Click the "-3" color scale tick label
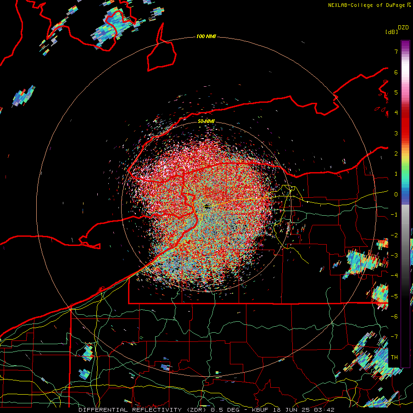Image resolution: width=413 pixels, height=413 pixels. point(394,256)
